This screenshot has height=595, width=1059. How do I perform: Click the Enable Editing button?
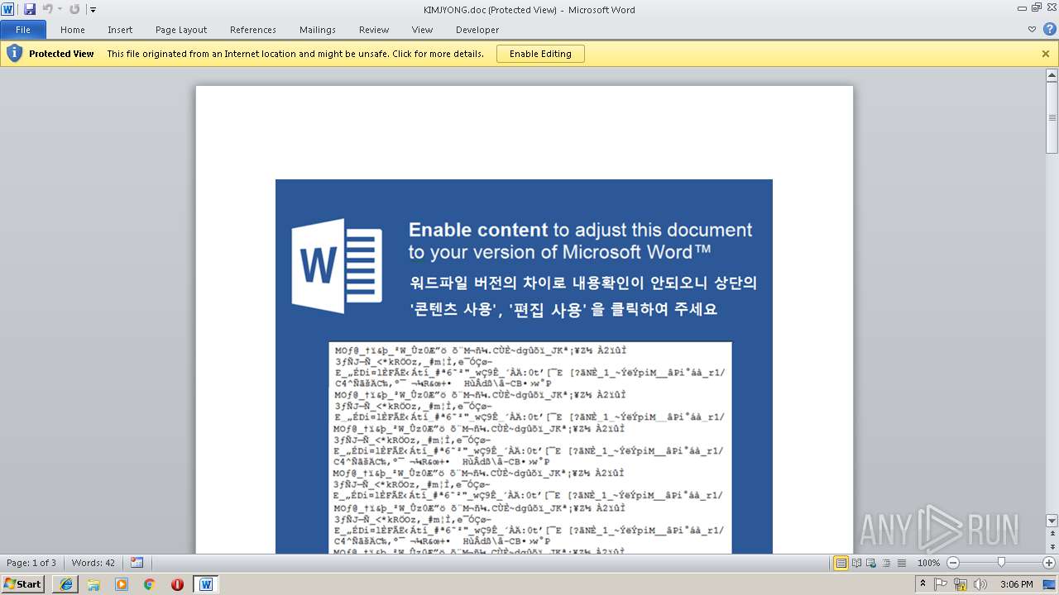pyautogui.click(x=540, y=54)
